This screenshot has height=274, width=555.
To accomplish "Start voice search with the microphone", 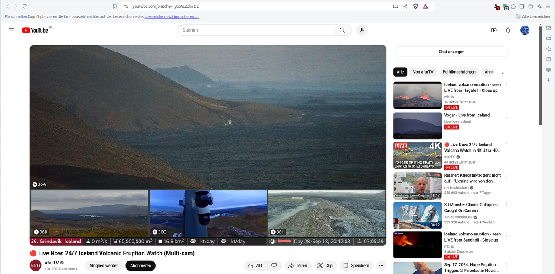I will click(362, 30).
